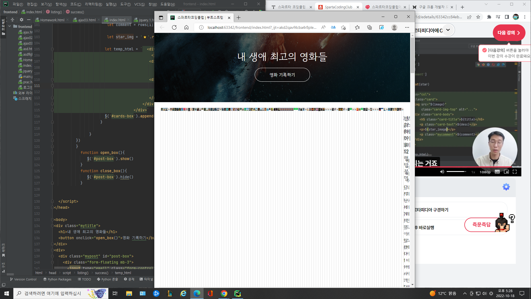Click the translate icon in Edge address bar
Image resolution: width=531 pixels, height=299 pixels.
(333, 27)
